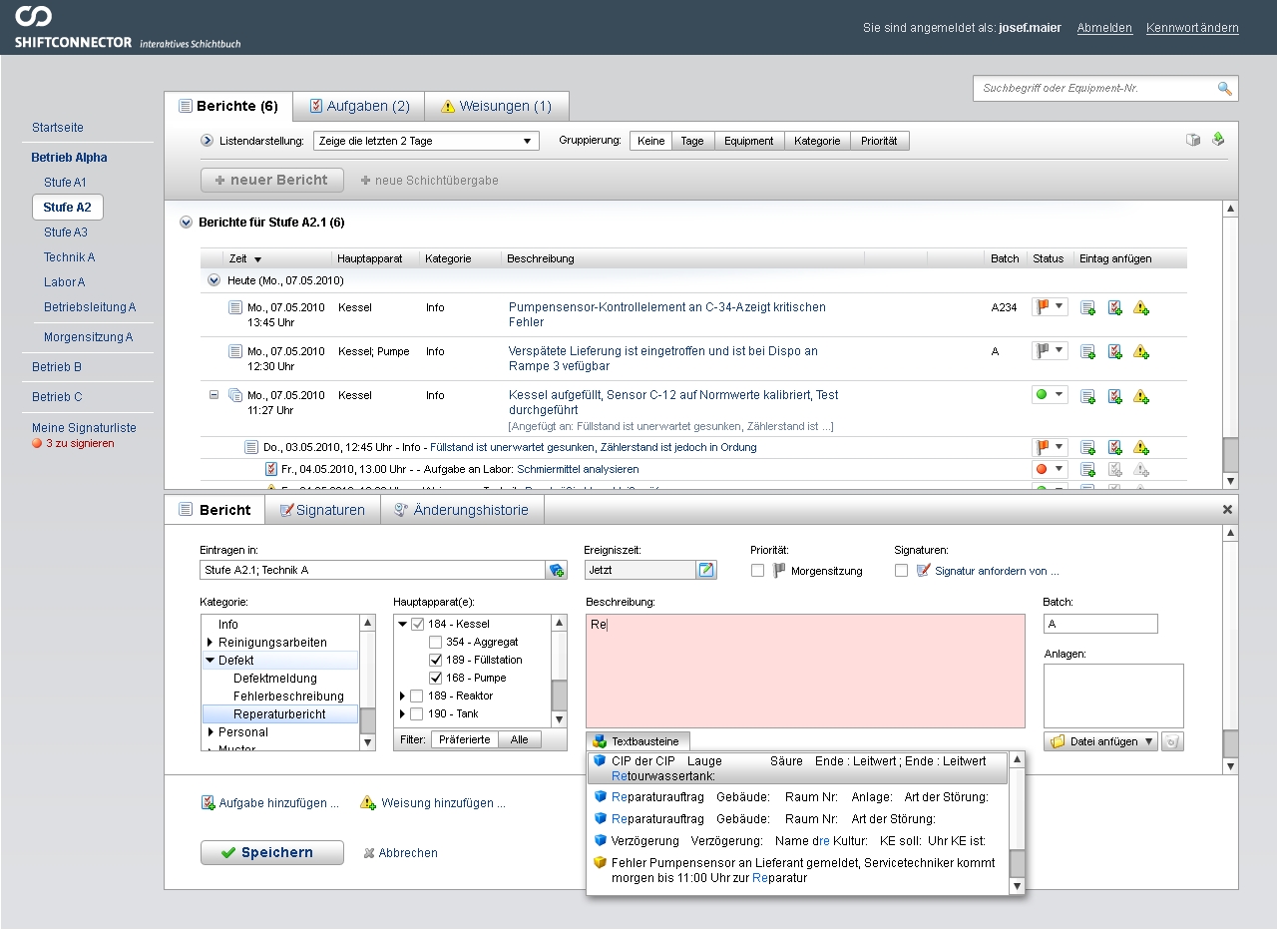
Task: Expand the 189 - Reaktor tree node
Action: [403, 697]
